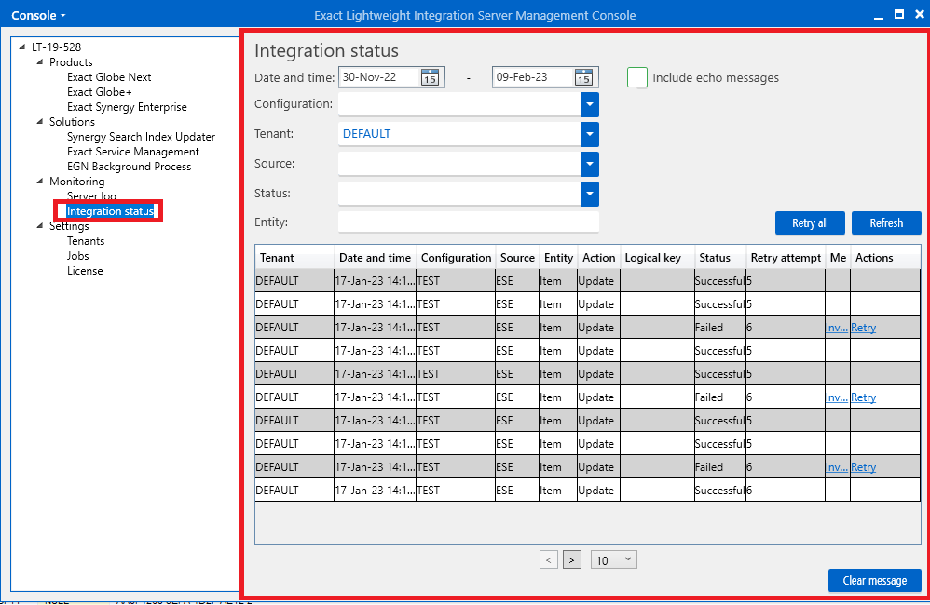Click the end date field 09-Feb-23

click(533, 77)
